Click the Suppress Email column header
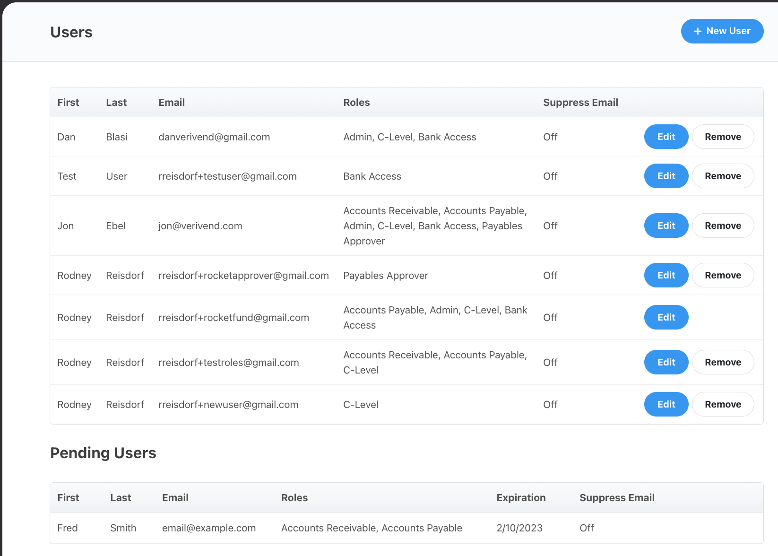778x556 pixels. coord(580,102)
